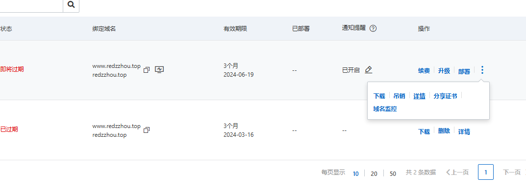Open 域名监控 from popup
The image size is (526, 193).
385,108
